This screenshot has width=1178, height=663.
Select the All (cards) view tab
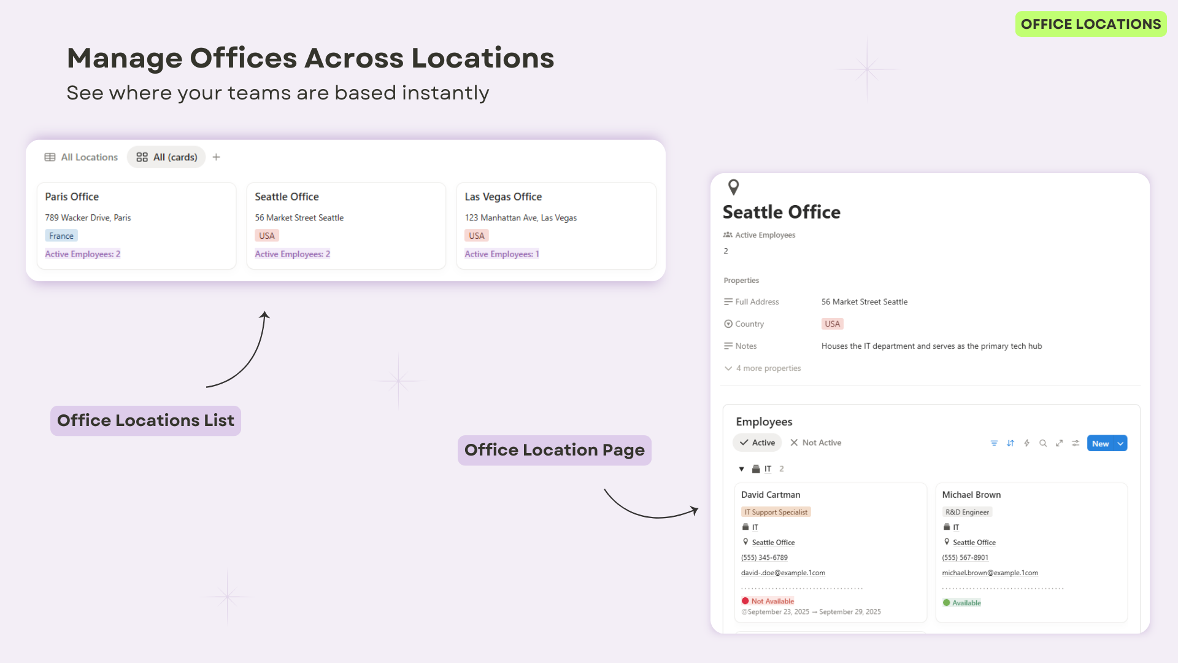[167, 157]
